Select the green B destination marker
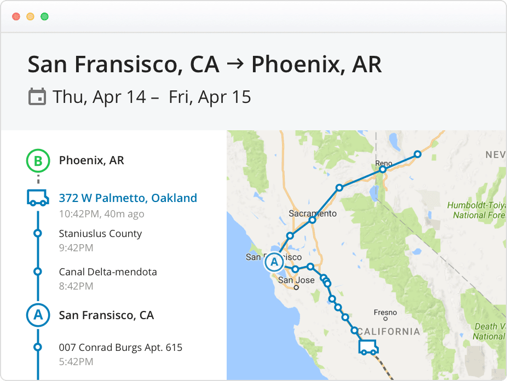The width and height of the screenshot is (507, 381). click(x=38, y=160)
